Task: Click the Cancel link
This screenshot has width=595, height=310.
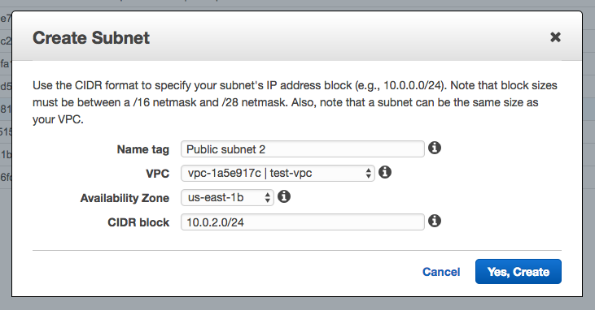Action: (441, 272)
